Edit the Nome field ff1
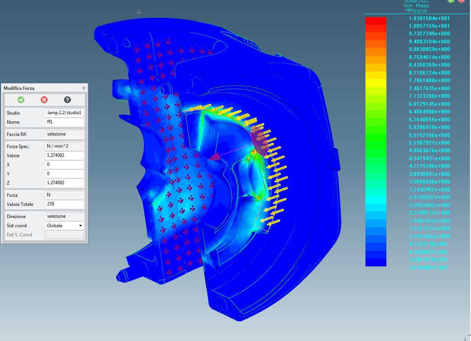Image resolution: width=471 pixels, height=341 pixels. (x=64, y=122)
